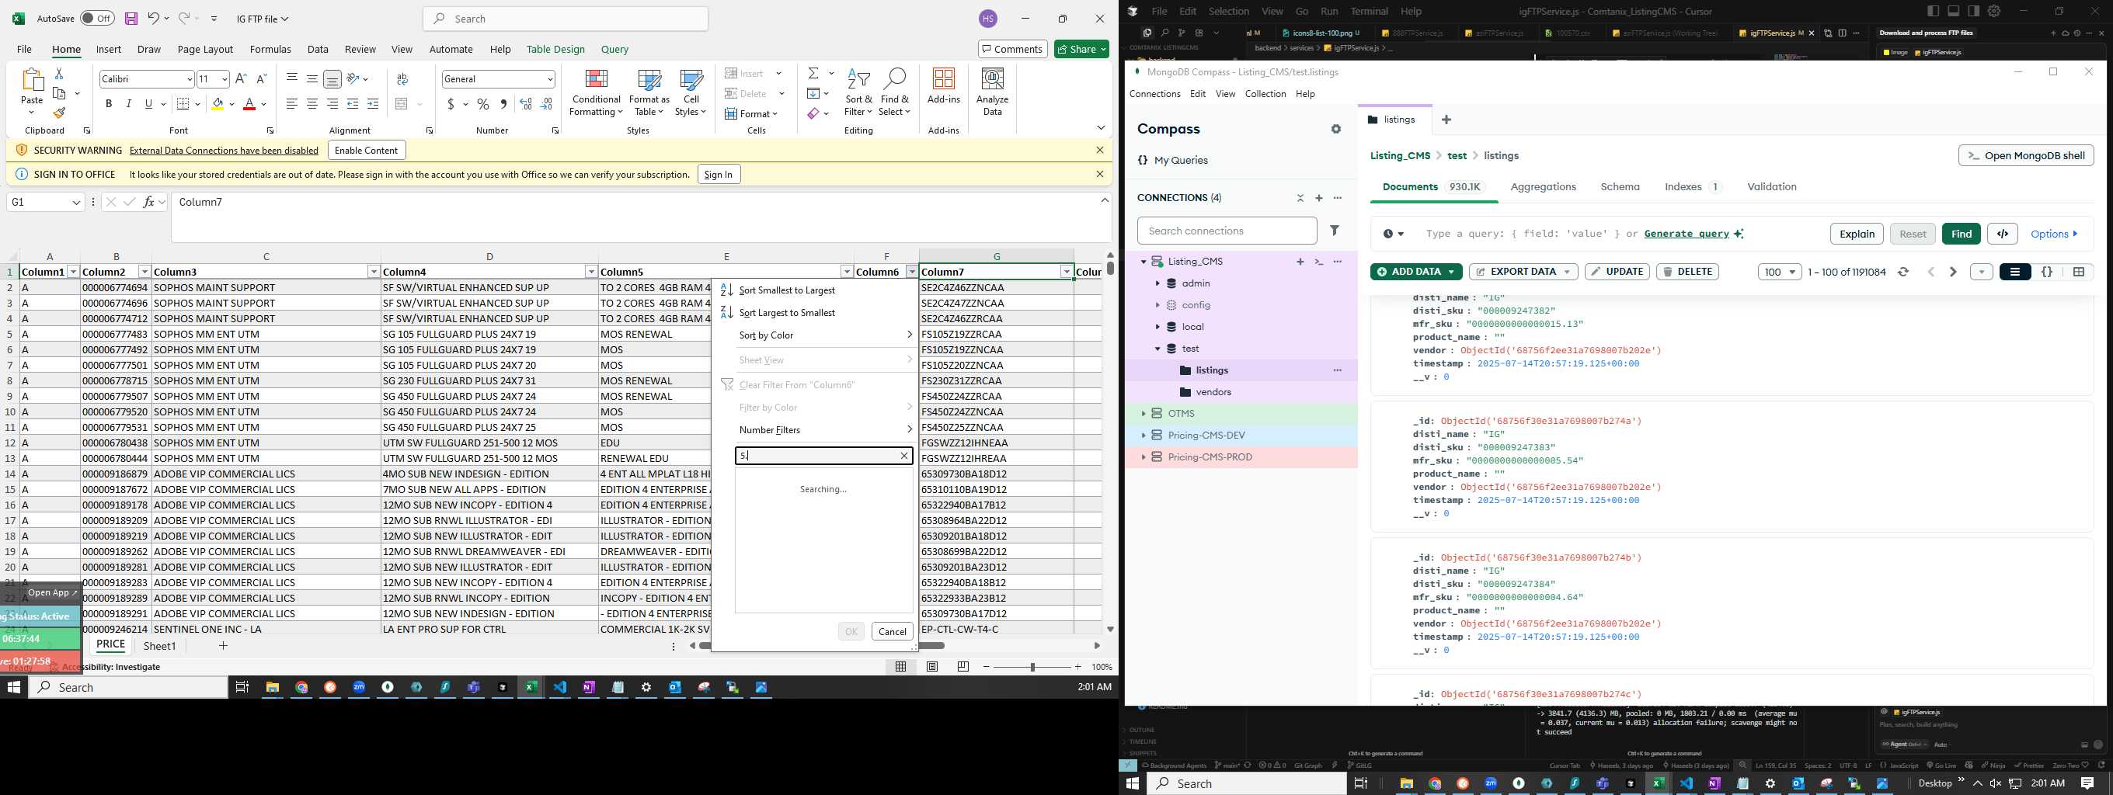Choose Sort Smallest to Largest
Image resolution: width=2113 pixels, height=795 pixels.
pos(786,290)
